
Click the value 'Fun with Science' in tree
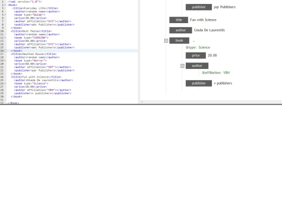tap(203, 20)
